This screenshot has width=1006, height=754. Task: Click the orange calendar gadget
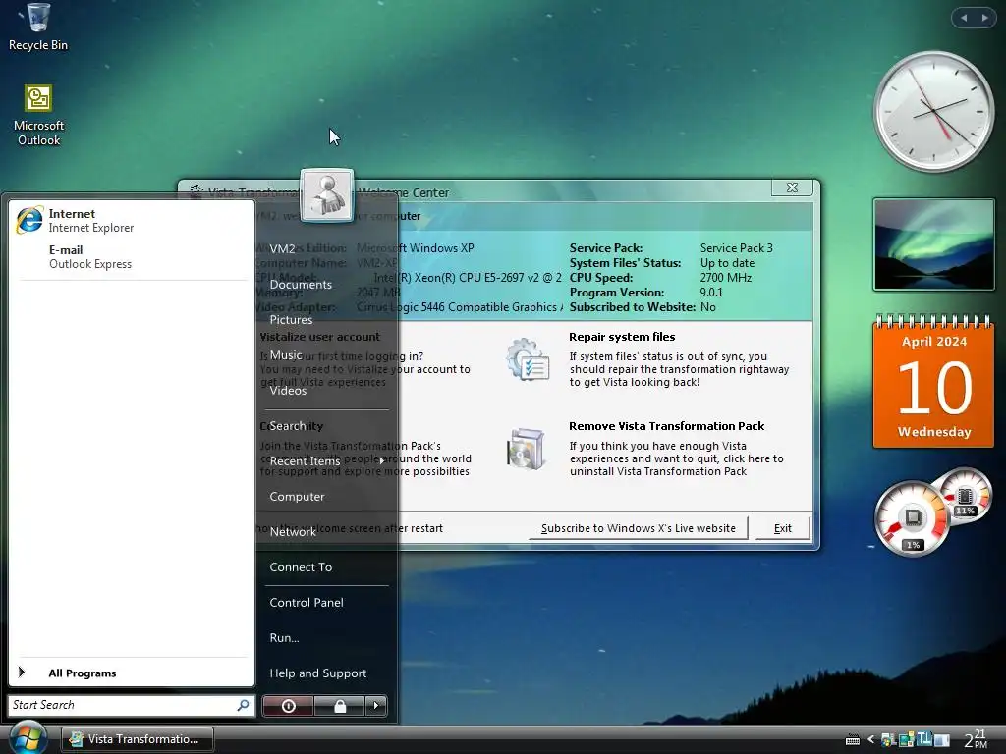tap(933, 381)
